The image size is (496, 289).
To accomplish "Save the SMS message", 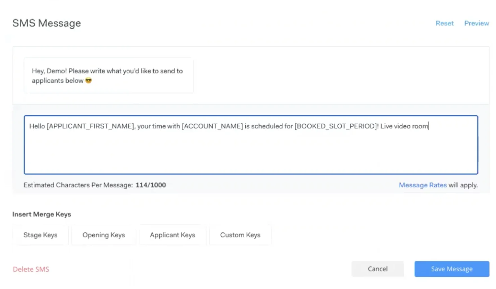I will (452, 269).
